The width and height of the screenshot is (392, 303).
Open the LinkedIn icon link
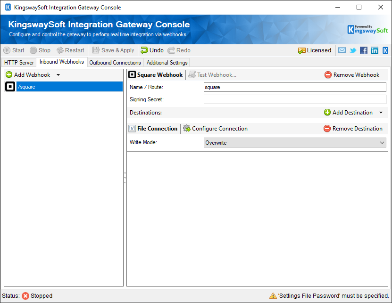[374, 50]
